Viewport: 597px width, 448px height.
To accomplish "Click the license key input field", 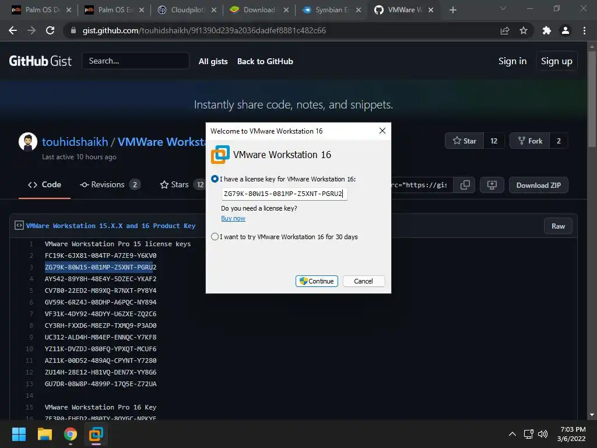I will click(x=285, y=194).
